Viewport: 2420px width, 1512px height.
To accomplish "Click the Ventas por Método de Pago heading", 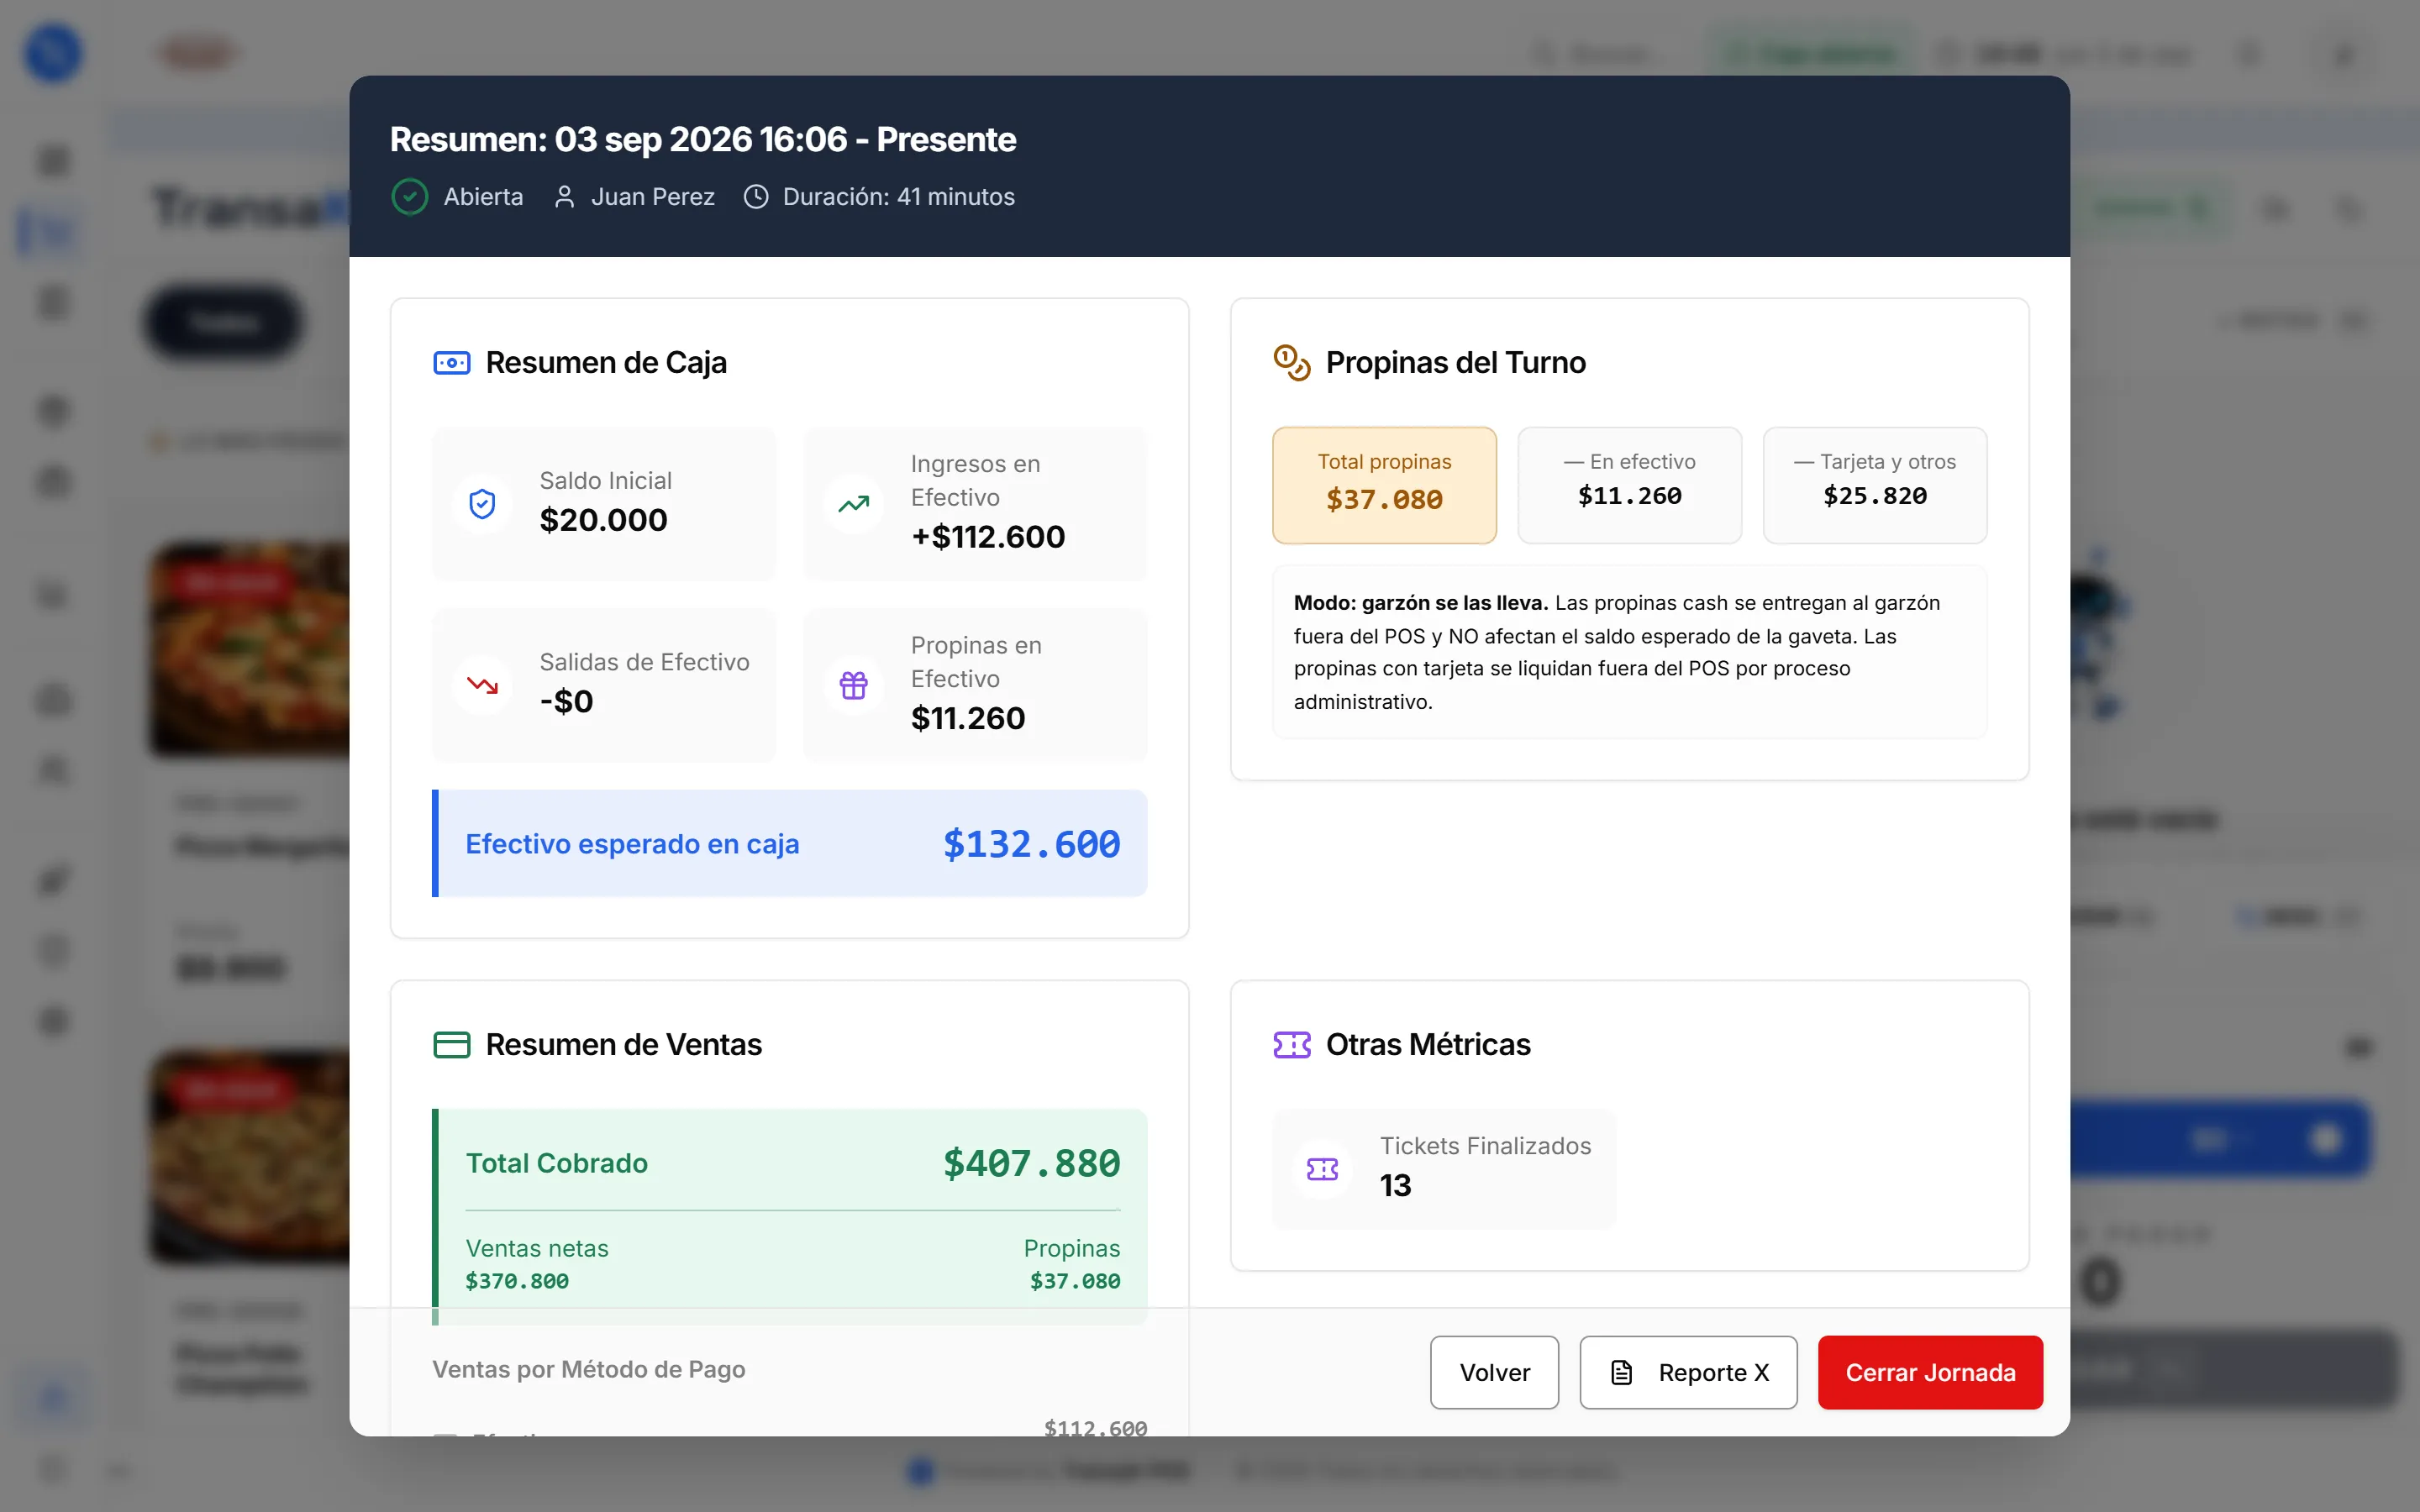I will (x=588, y=1369).
